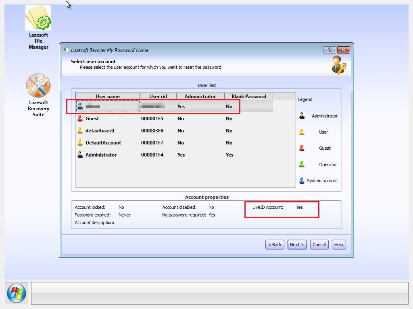Click the blurred first row's user icon
Viewport: 413px width, 309px height.
tap(80, 106)
